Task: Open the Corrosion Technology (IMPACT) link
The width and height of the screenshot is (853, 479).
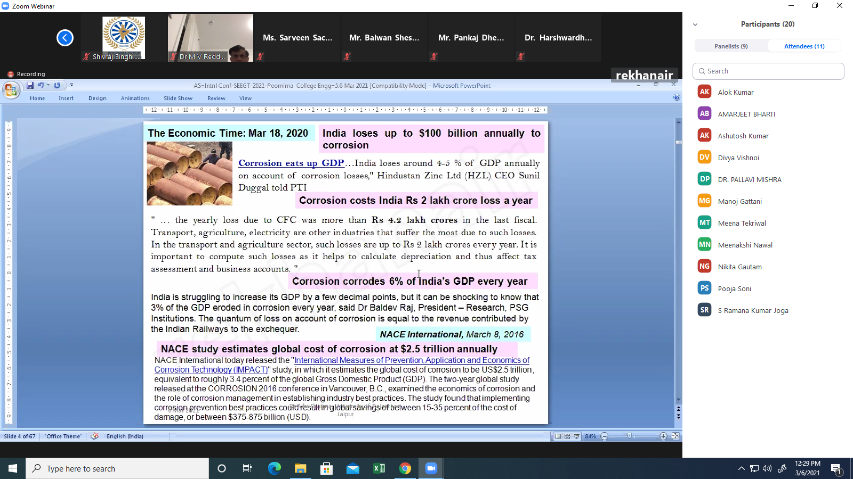Action: pyautogui.click(x=211, y=370)
